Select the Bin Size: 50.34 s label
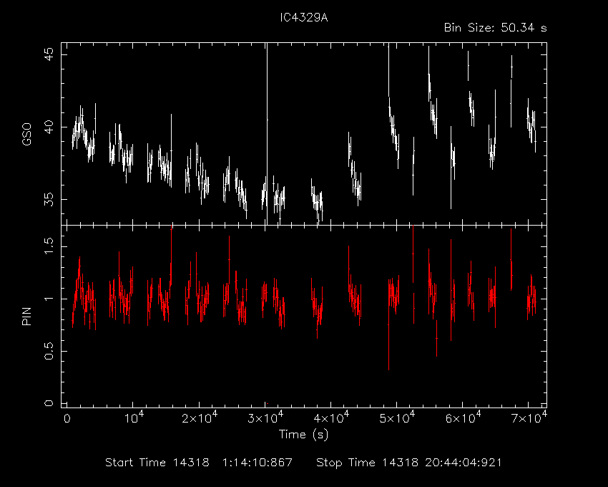 pos(495,28)
